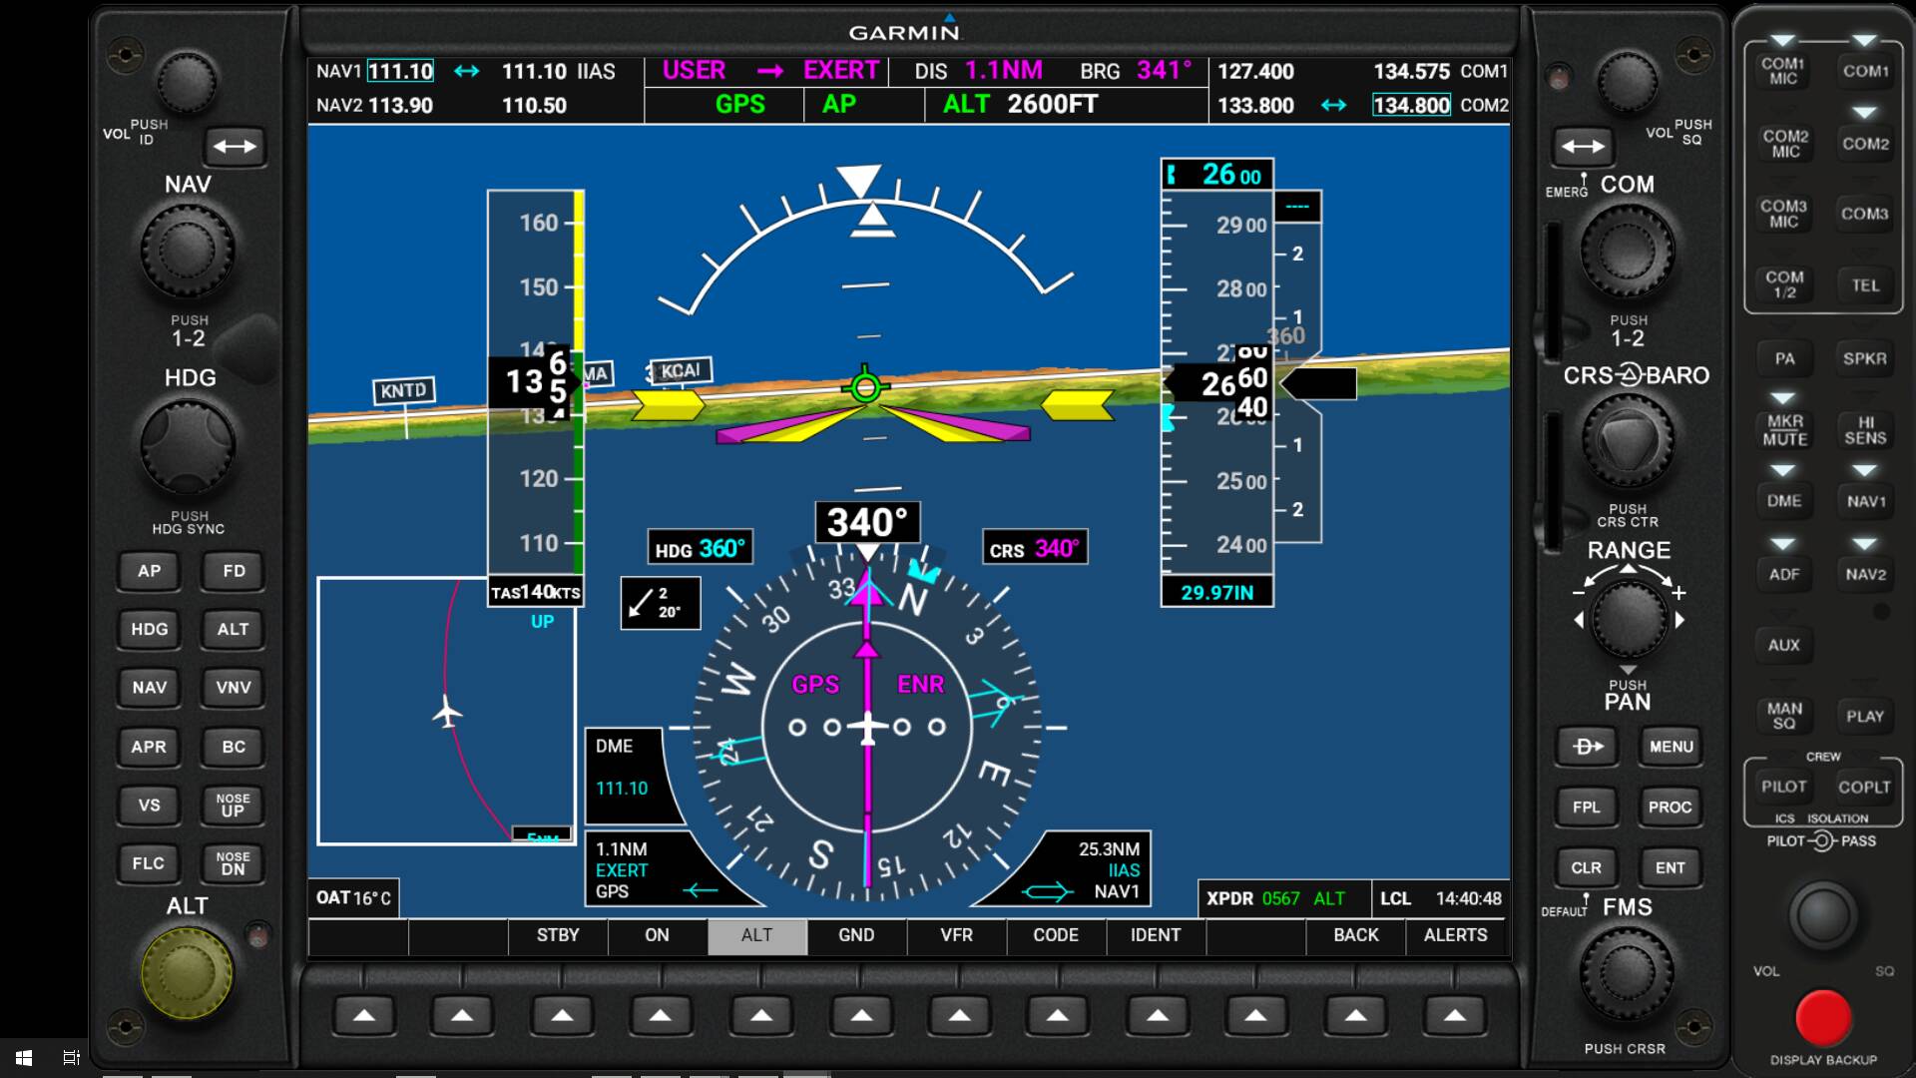Screen dimensions: 1916x1078
Task: Select the IDENT softkey label
Action: [x=1156, y=935]
